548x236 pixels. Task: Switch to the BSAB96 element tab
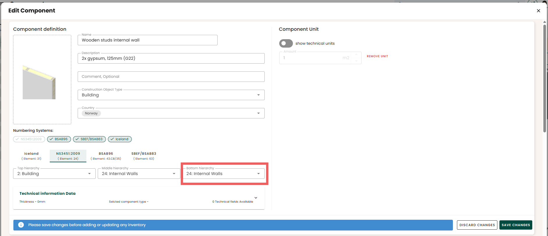pos(106,156)
